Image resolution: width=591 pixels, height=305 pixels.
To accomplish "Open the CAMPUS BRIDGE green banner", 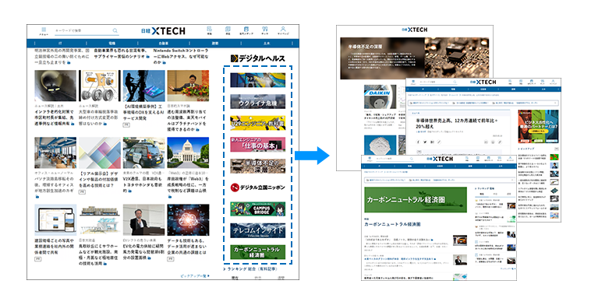I will pos(258,209).
